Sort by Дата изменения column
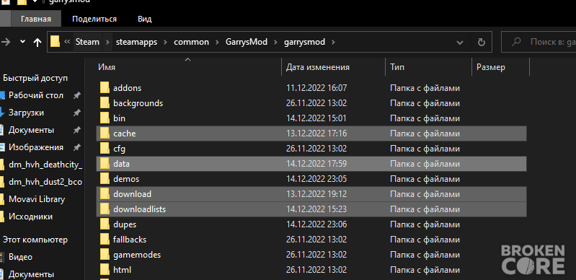 pyautogui.click(x=318, y=67)
